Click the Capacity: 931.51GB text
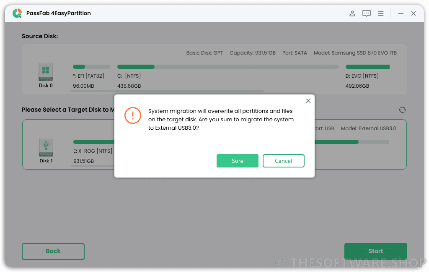 (253, 53)
